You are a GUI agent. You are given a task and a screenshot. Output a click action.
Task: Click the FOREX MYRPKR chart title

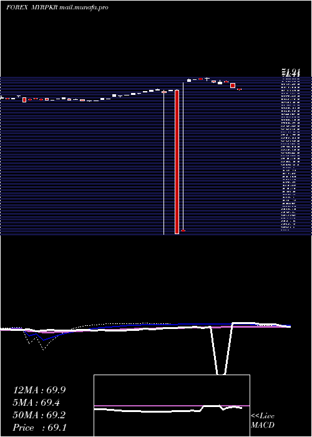57,7
